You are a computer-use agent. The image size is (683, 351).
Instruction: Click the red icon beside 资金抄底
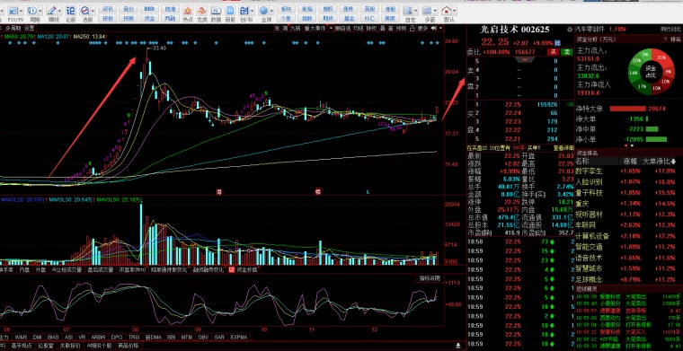pos(232,269)
